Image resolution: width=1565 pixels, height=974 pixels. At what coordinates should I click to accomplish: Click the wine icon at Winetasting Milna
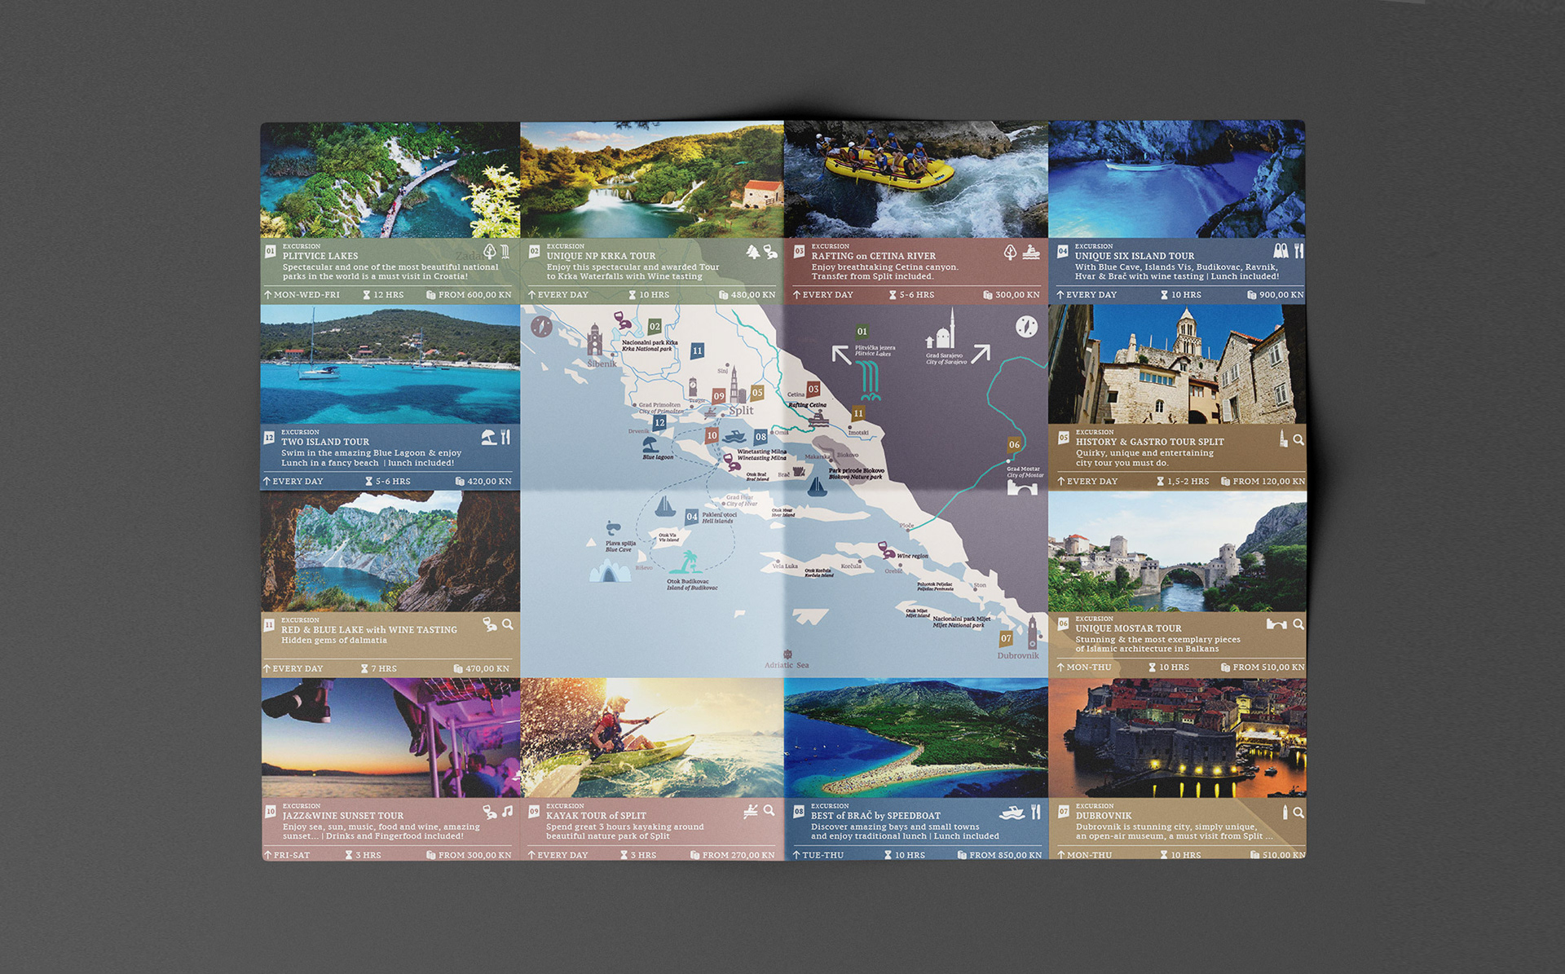click(x=731, y=463)
